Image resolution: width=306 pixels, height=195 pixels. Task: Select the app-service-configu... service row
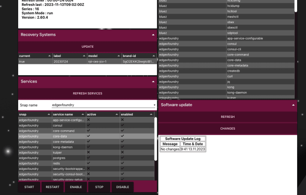(x=86, y=120)
